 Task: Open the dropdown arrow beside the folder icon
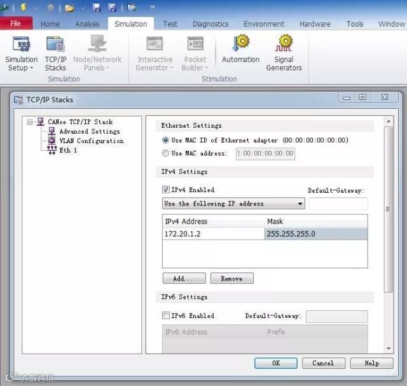(83, 8)
